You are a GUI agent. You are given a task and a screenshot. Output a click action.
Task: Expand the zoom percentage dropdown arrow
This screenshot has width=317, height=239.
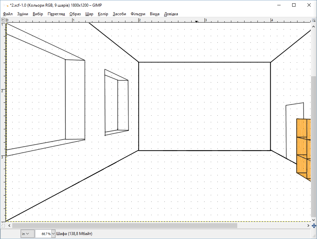(x=53, y=234)
